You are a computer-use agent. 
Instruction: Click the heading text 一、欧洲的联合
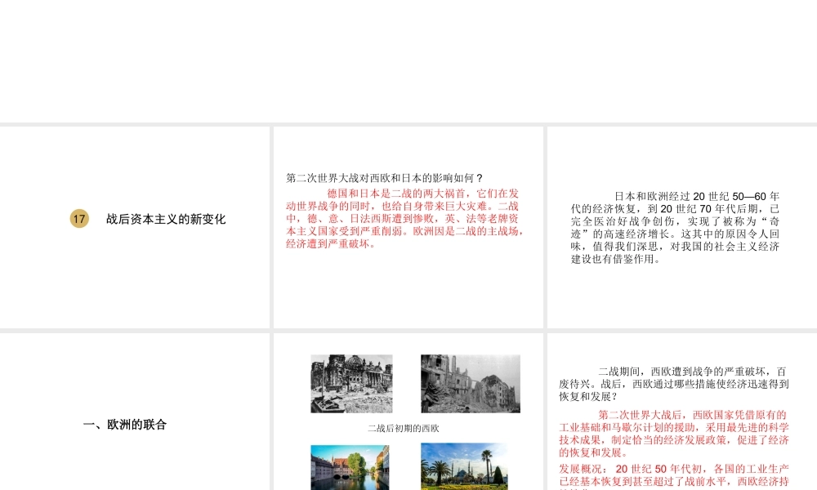pos(124,425)
